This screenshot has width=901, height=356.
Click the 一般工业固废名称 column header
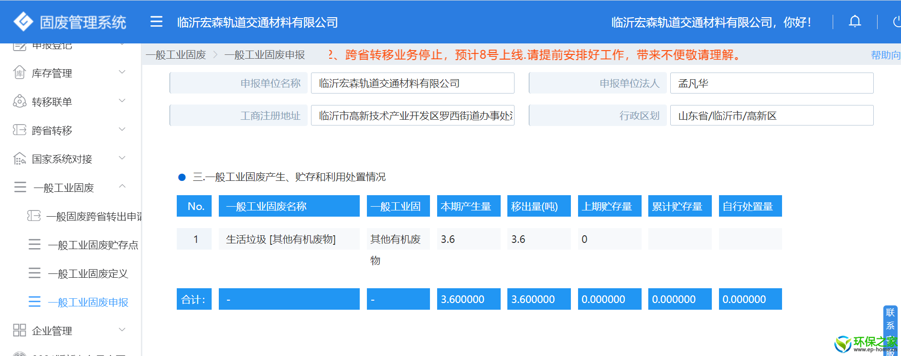pyautogui.click(x=289, y=206)
